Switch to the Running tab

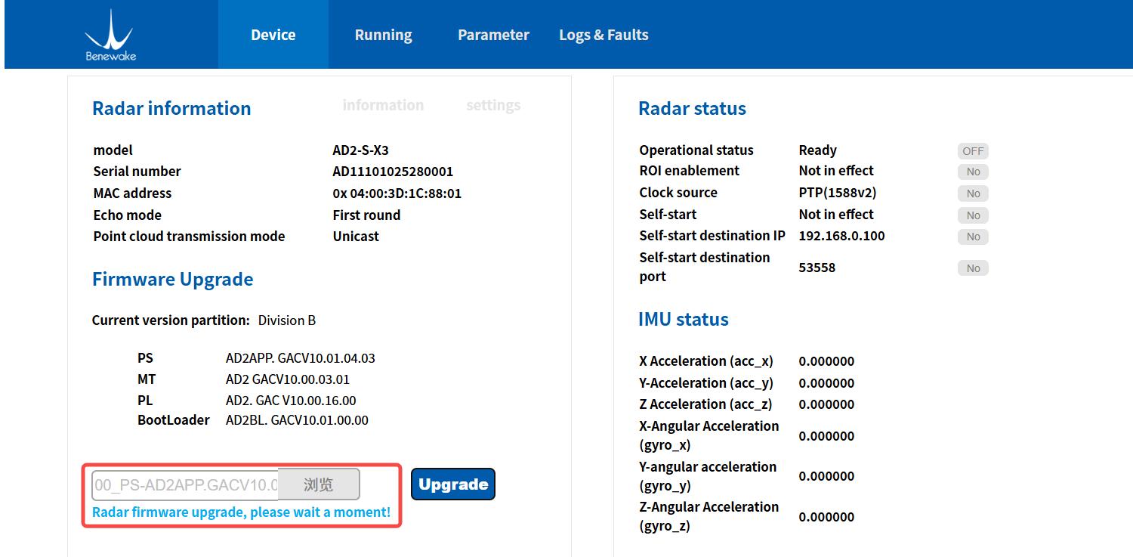(383, 35)
